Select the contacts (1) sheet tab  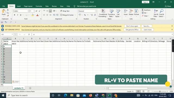tap(19, 88)
